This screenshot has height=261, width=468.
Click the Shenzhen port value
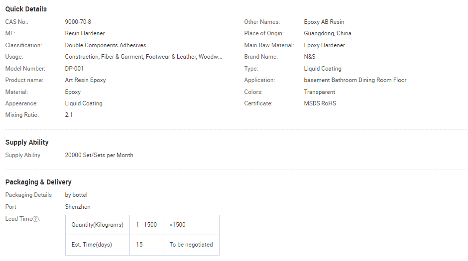(x=78, y=207)
